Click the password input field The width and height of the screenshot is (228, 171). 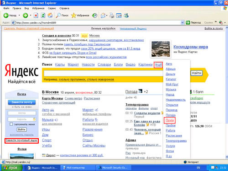click(22, 119)
